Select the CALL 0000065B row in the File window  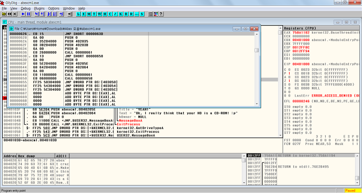(x=131, y=78)
